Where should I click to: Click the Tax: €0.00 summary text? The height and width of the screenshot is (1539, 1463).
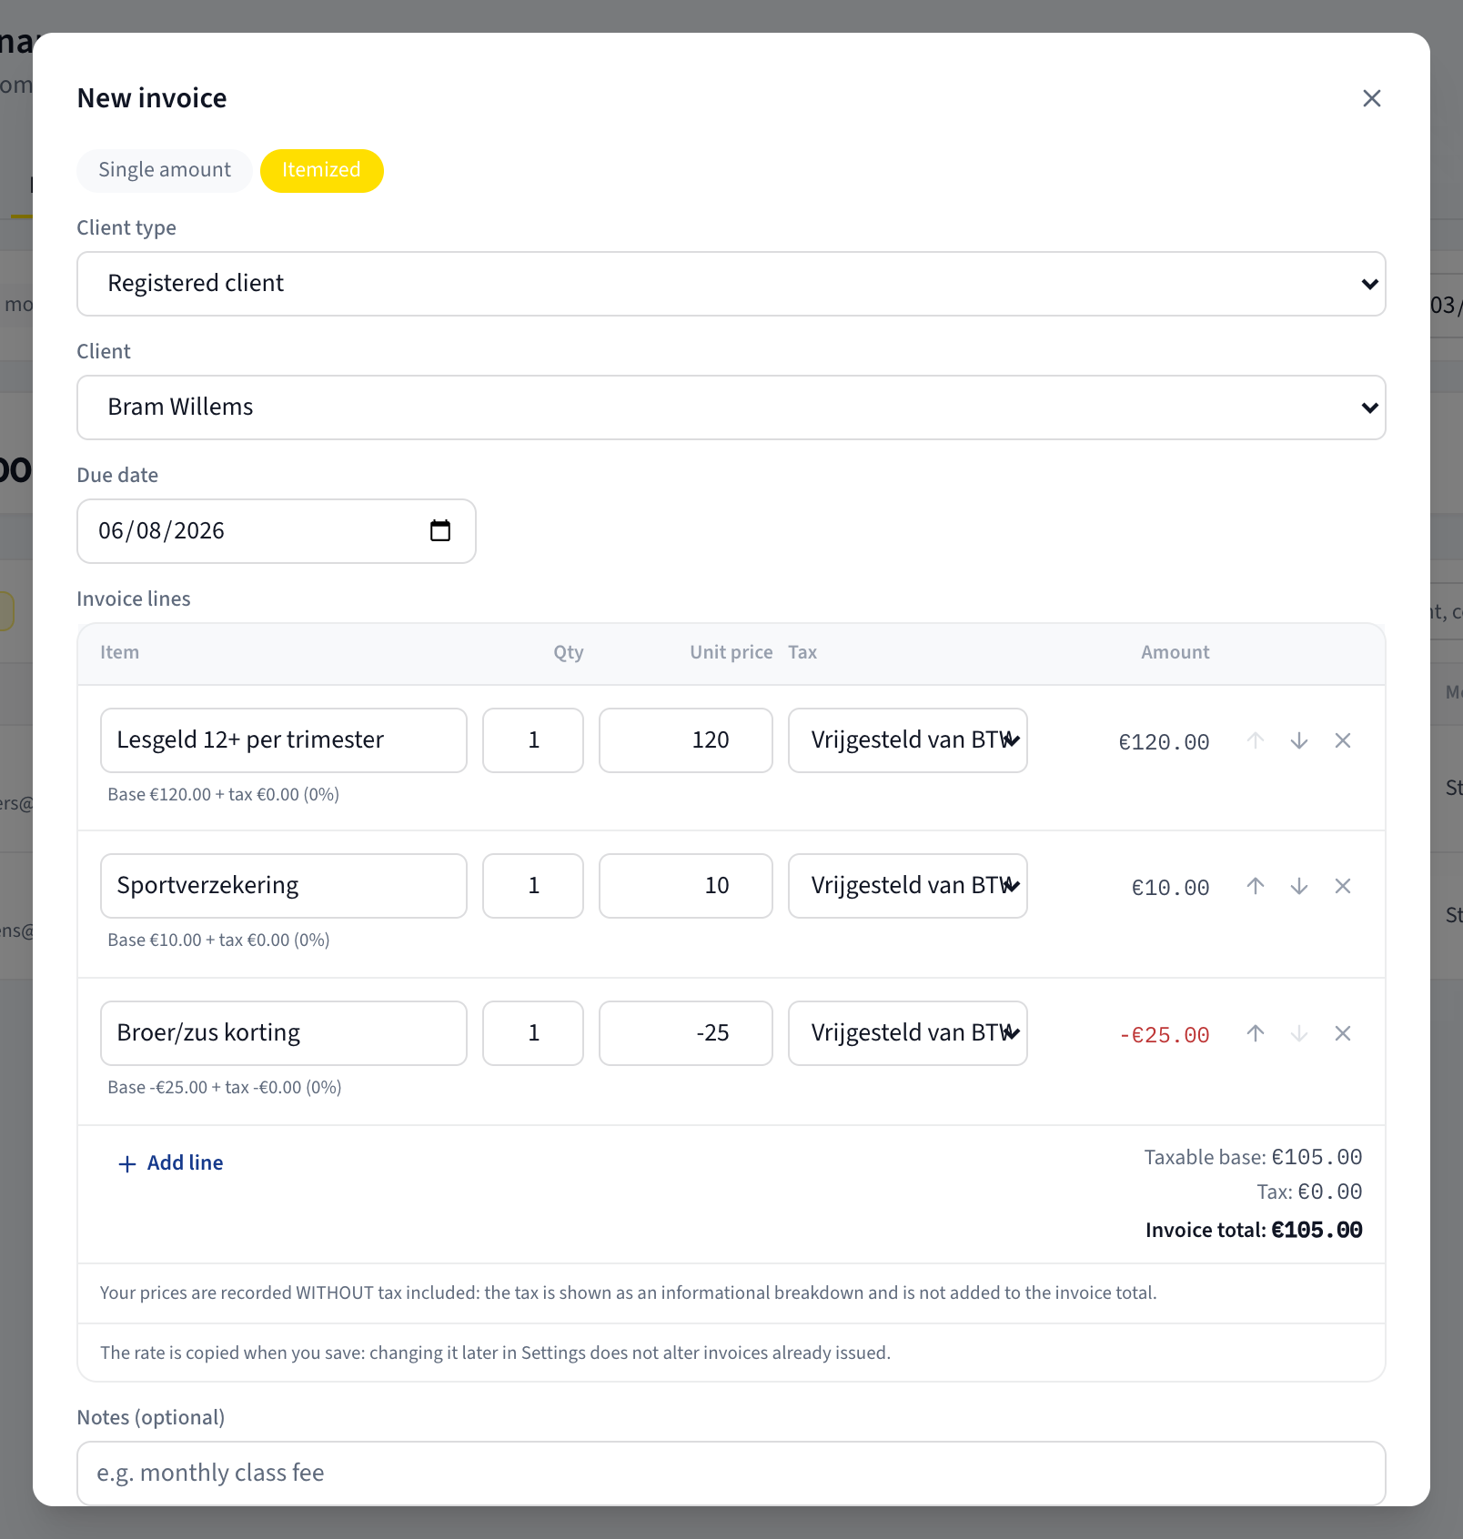(x=1309, y=1192)
